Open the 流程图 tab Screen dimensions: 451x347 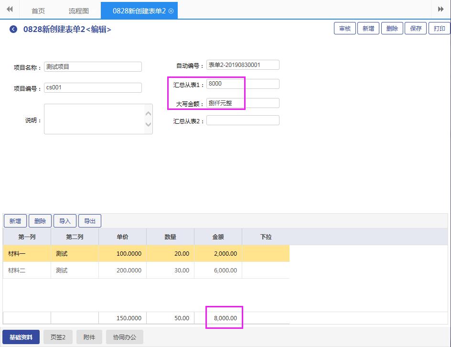coord(79,11)
